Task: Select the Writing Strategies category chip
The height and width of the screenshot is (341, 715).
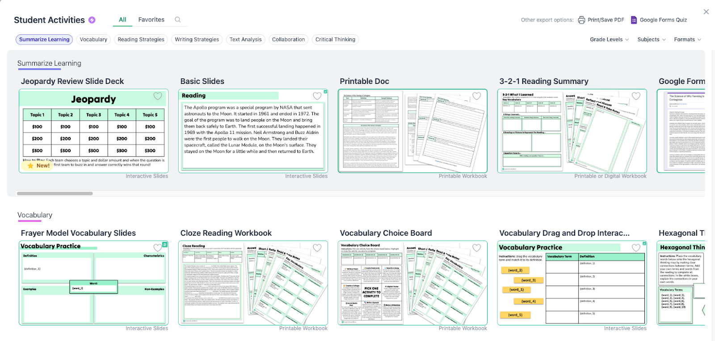Action: coord(197,40)
